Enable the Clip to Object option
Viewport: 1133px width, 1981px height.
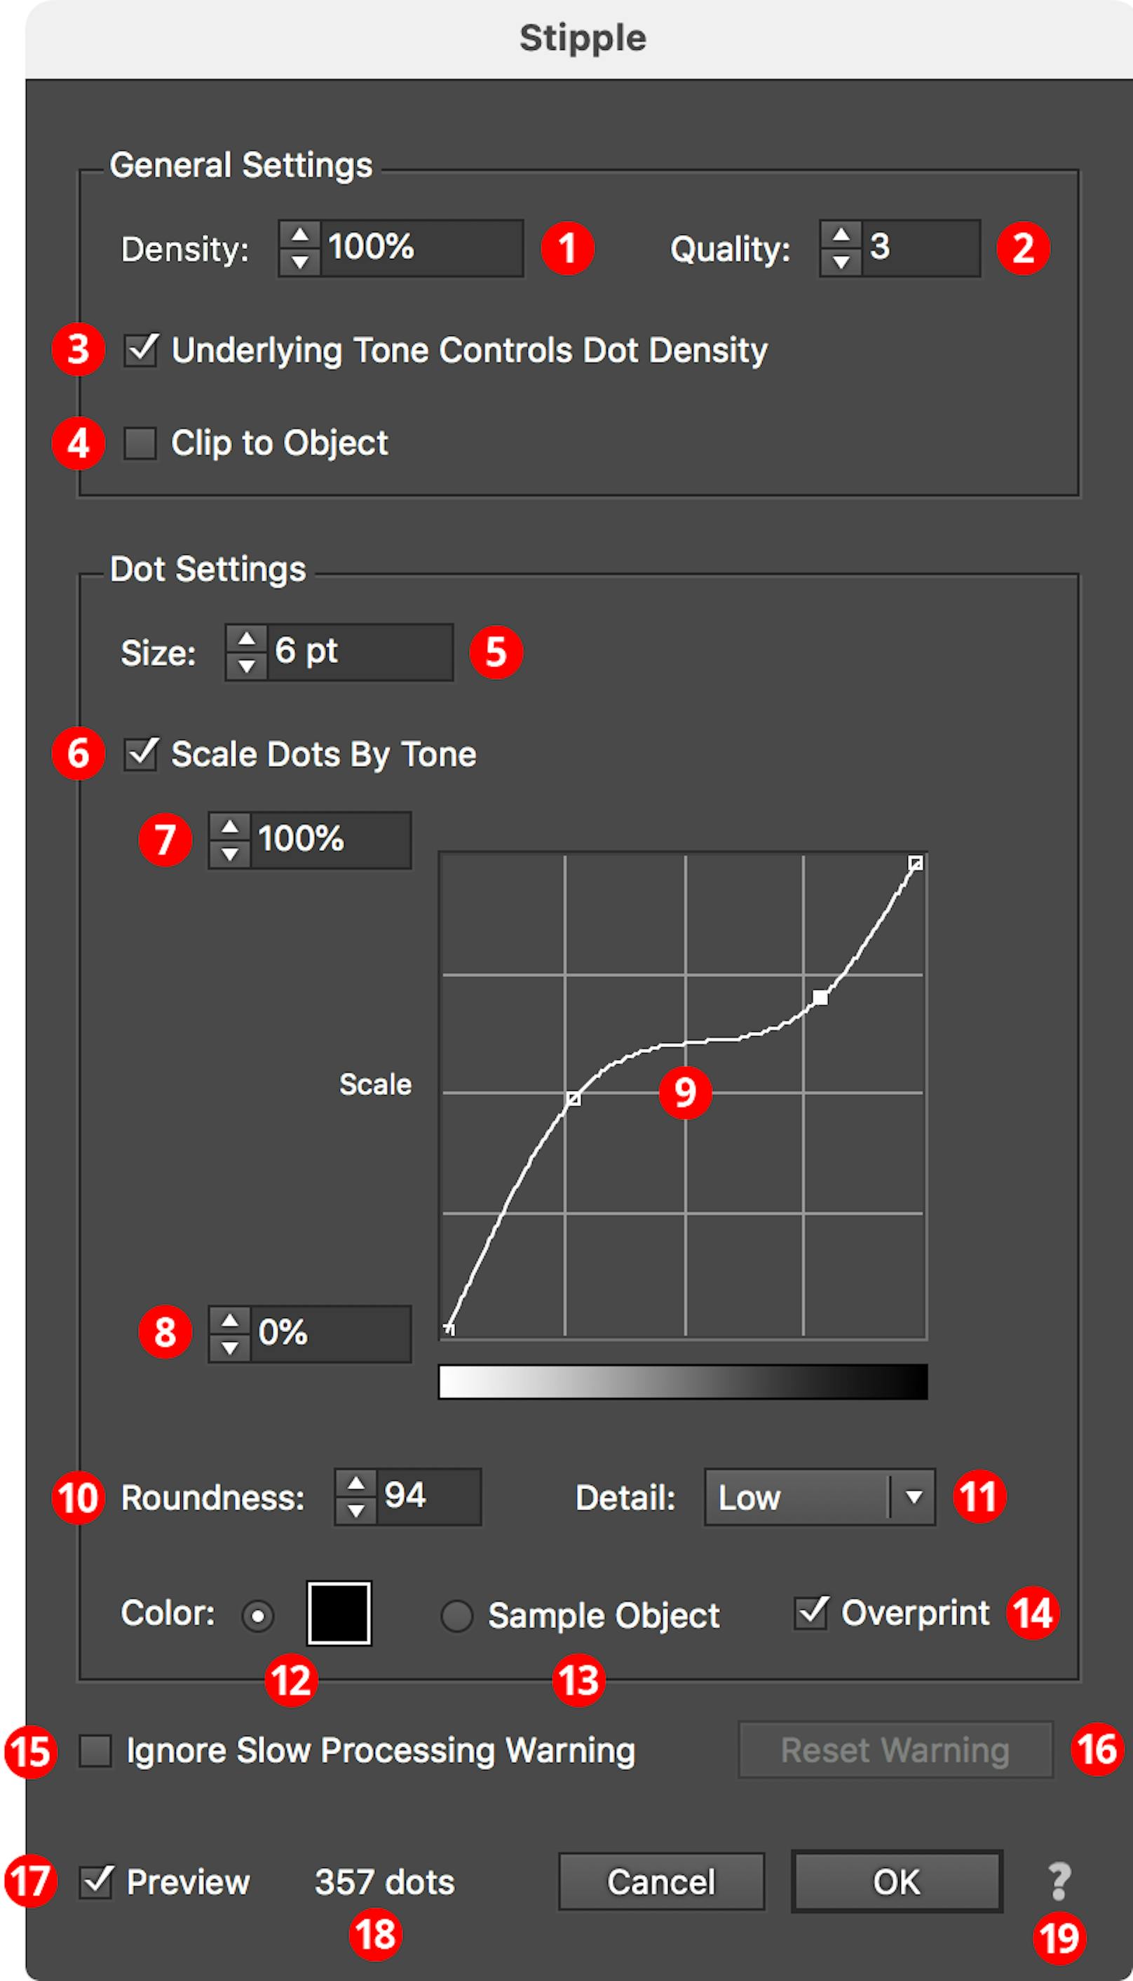pyautogui.click(x=142, y=443)
